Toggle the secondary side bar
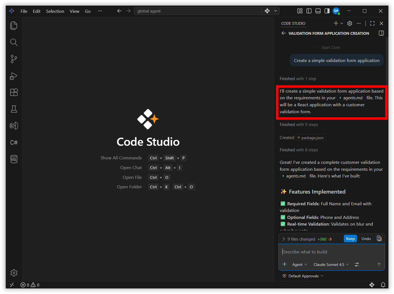394x294 pixels. (x=327, y=11)
